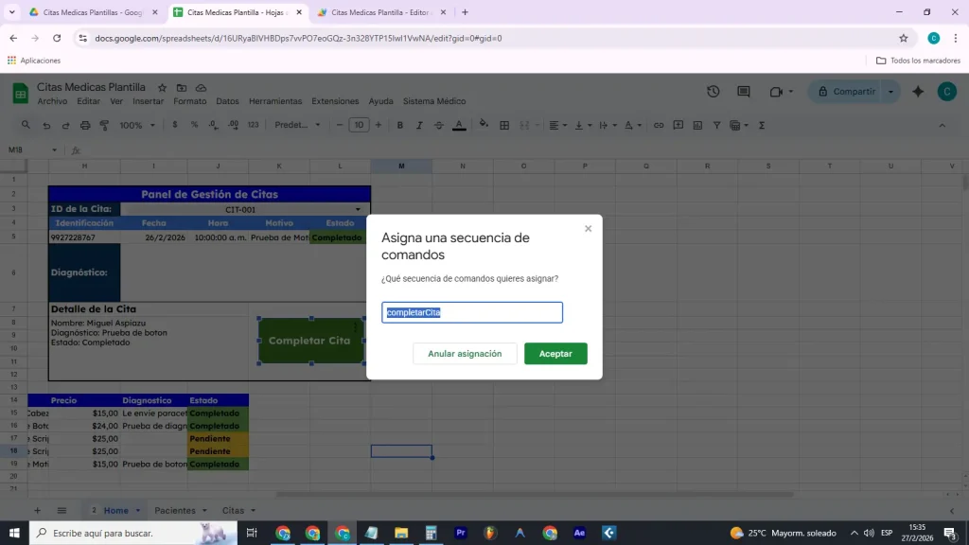Switch to the Pacientes sheet tab

tap(180, 510)
